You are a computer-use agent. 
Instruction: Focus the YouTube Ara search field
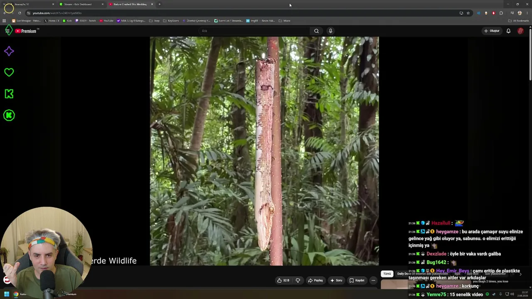tap(254, 31)
